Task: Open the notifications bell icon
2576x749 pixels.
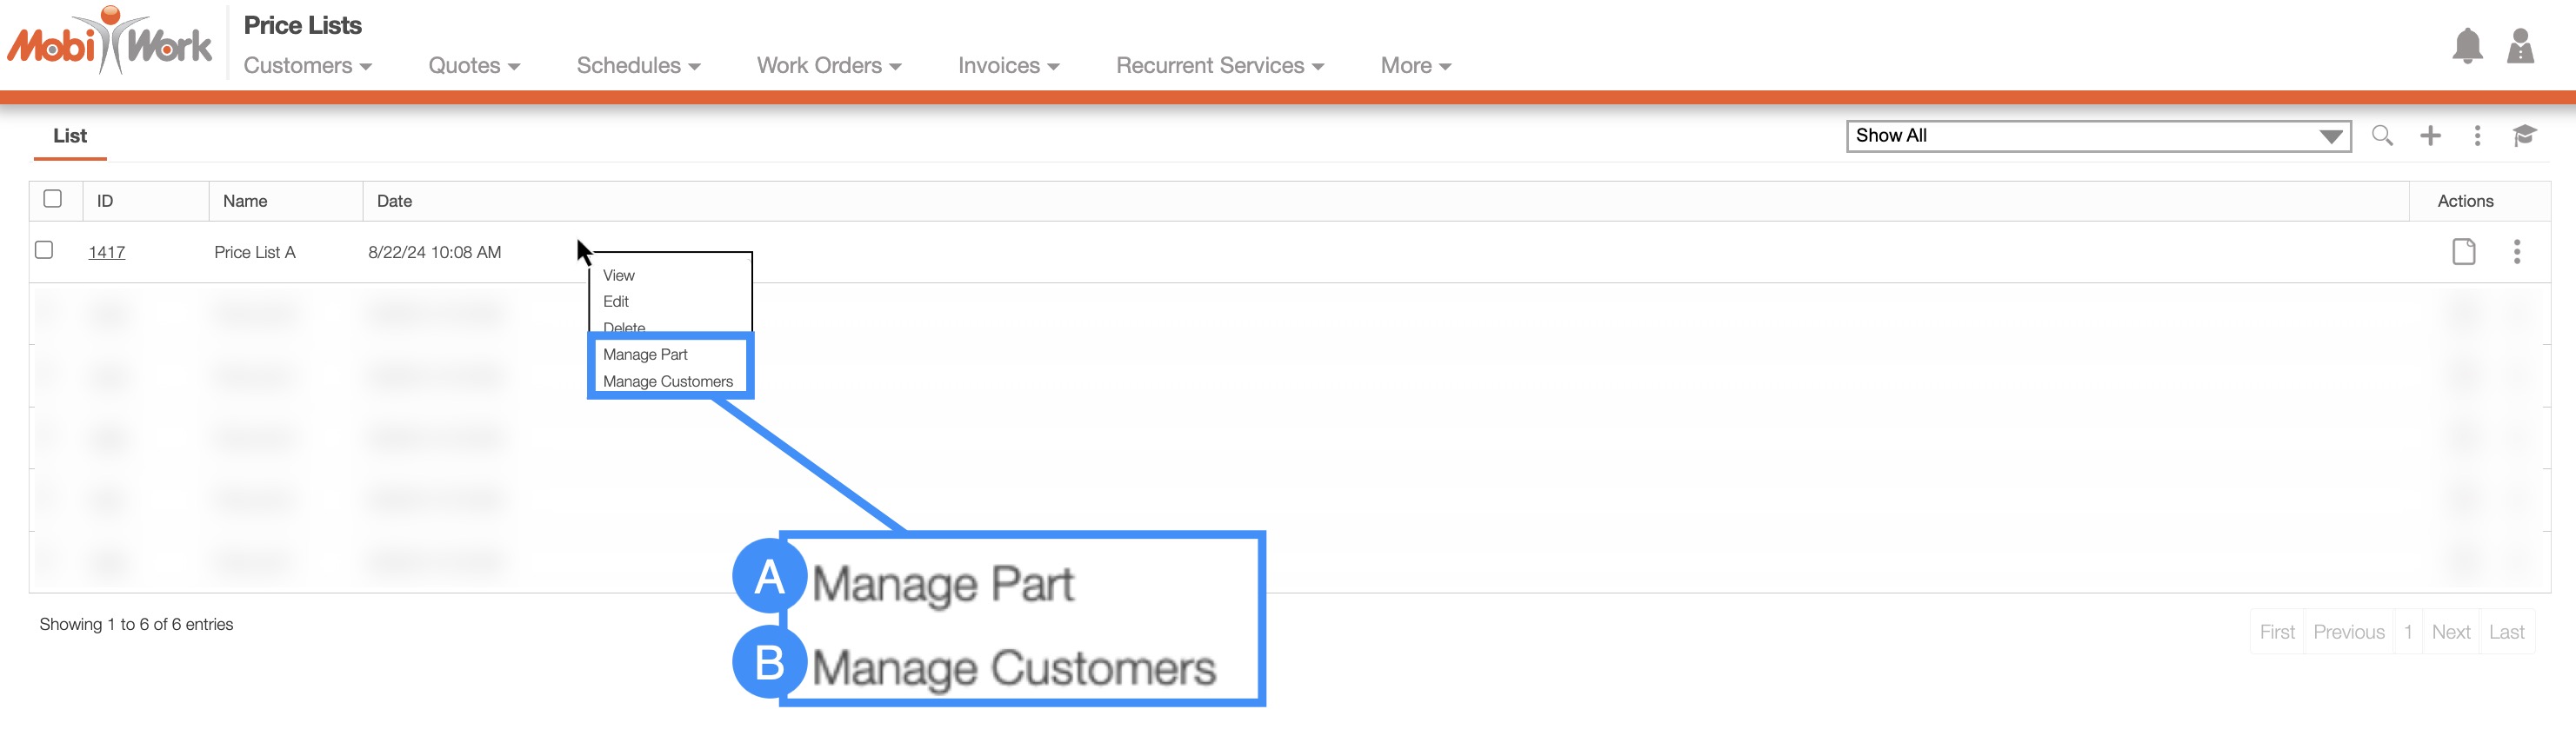Action: pyautogui.click(x=2467, y=46)
